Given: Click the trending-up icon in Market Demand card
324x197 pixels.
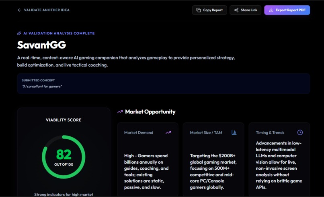Looking at the screenshot, I should (168, 132).
